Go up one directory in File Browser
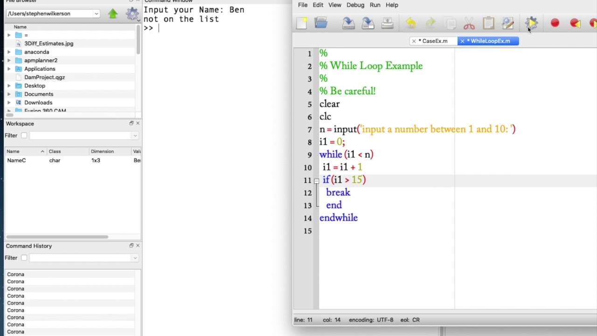 (x=113, y=14)
